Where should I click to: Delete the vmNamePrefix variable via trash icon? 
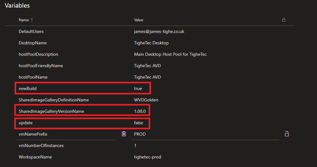[124, 134]
